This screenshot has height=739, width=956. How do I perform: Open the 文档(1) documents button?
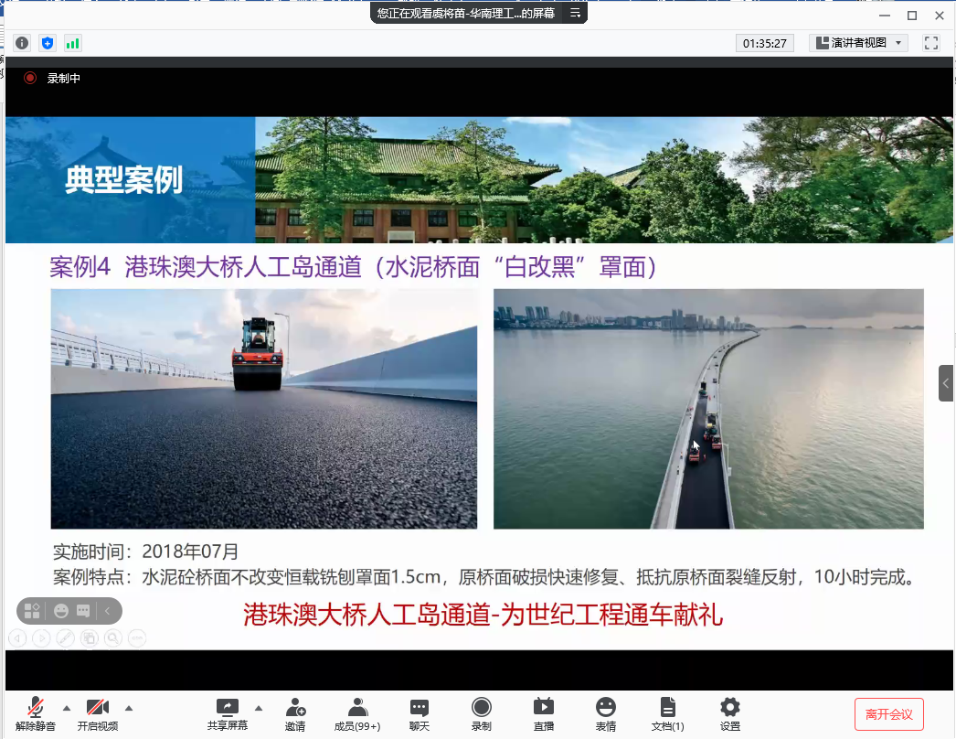pyautogui.click(x=667, y=713)
